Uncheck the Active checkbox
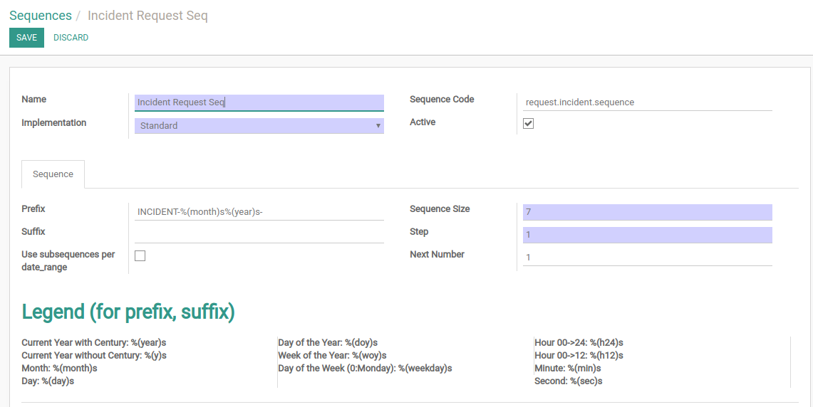Image resolution: width=813 pixels, height=407 pixels. [x=528, y=124]
